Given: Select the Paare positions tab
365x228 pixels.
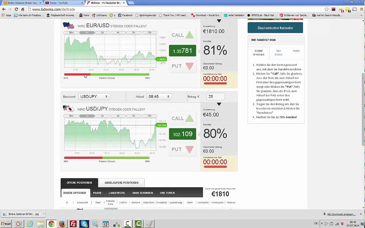Looking at the screenshot, I should [97, 193].
